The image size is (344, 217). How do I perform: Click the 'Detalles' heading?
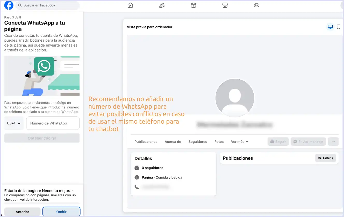tap(143, 159)
